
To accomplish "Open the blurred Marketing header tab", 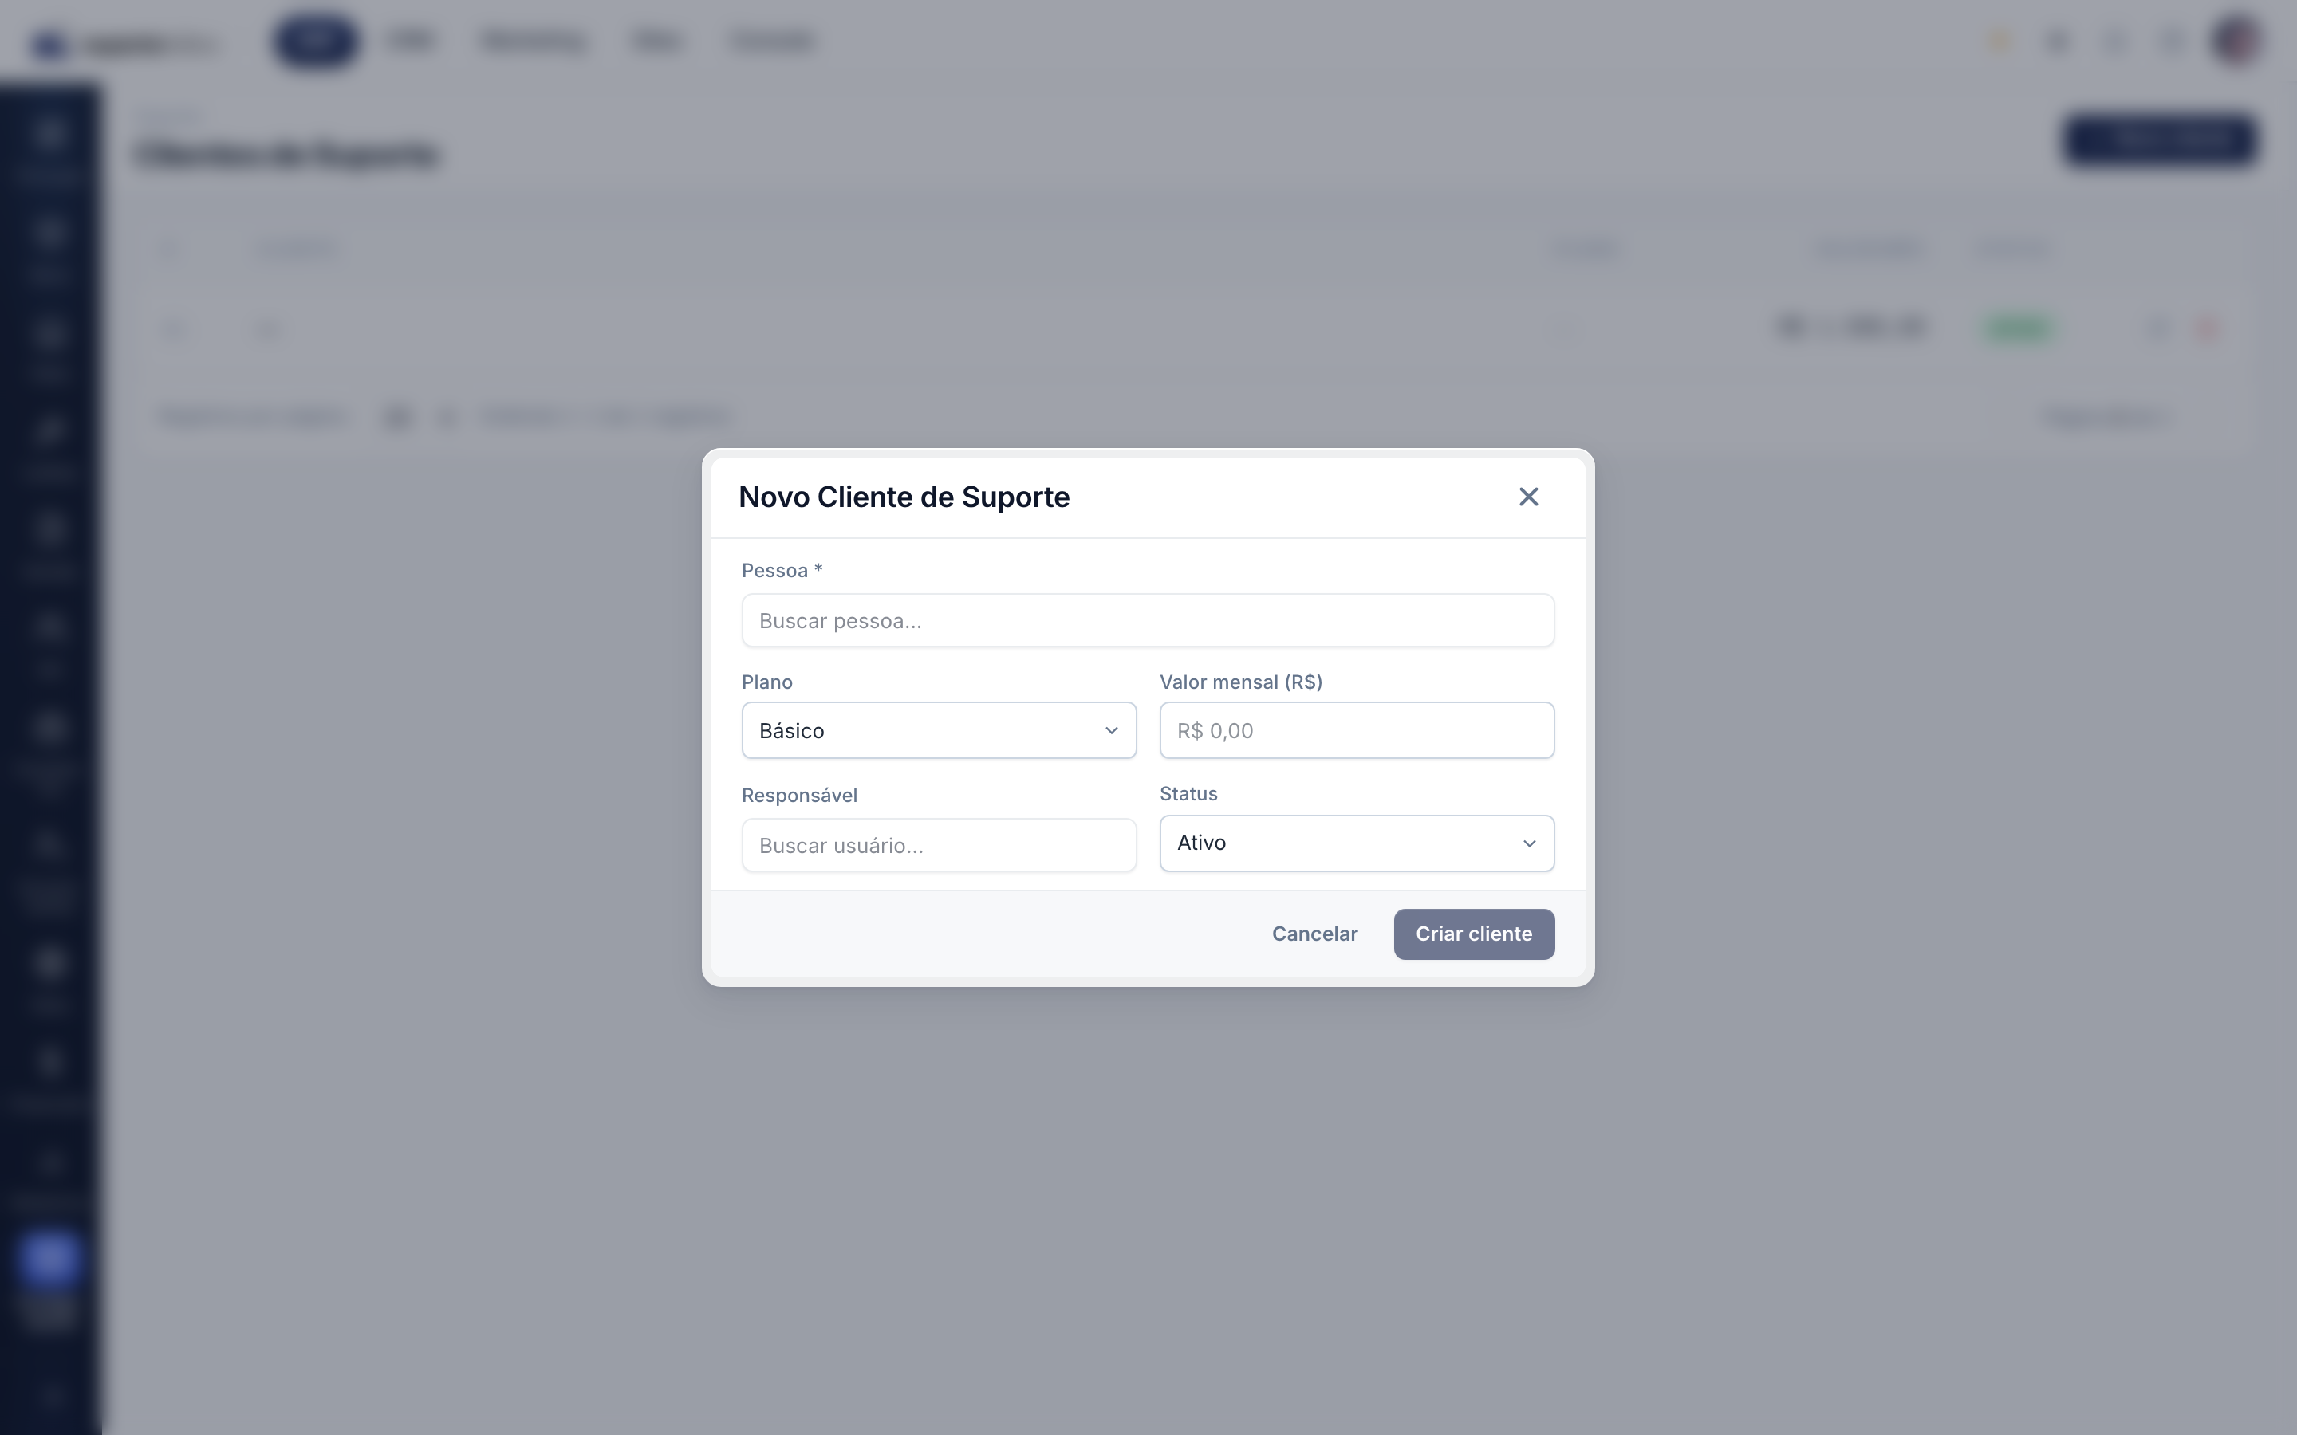I will click(x=533, y=41).
